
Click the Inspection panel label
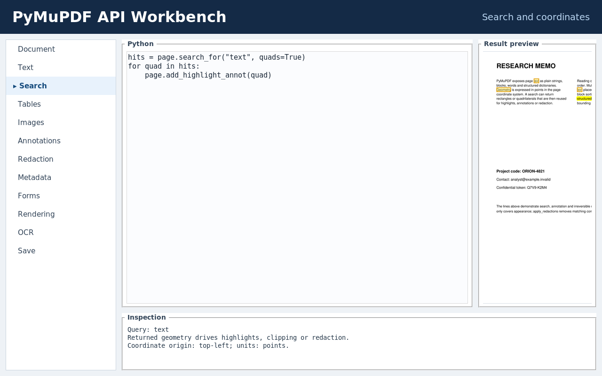147,317
